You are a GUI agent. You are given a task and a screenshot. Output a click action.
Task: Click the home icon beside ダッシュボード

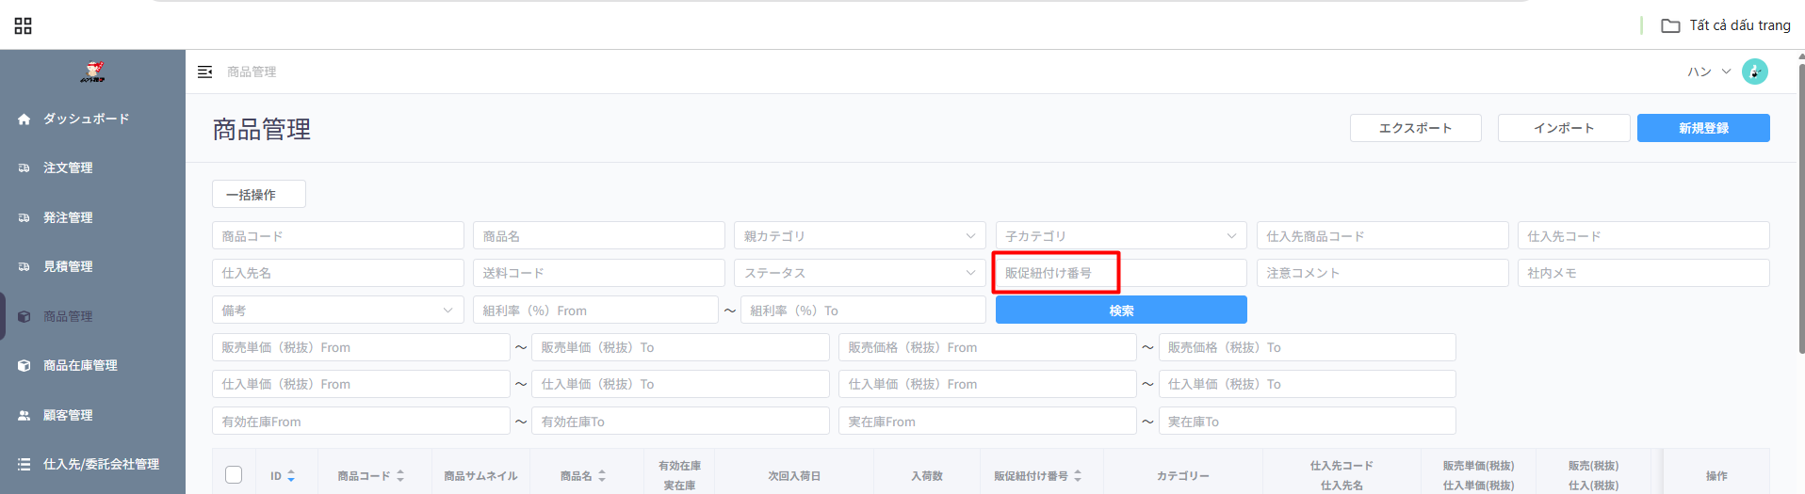[24, 120]
